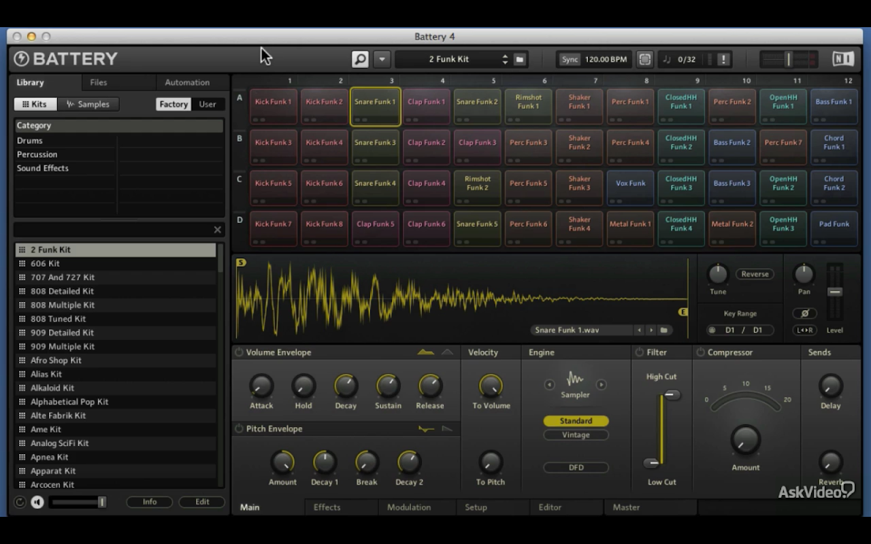Show User library content

208,104
